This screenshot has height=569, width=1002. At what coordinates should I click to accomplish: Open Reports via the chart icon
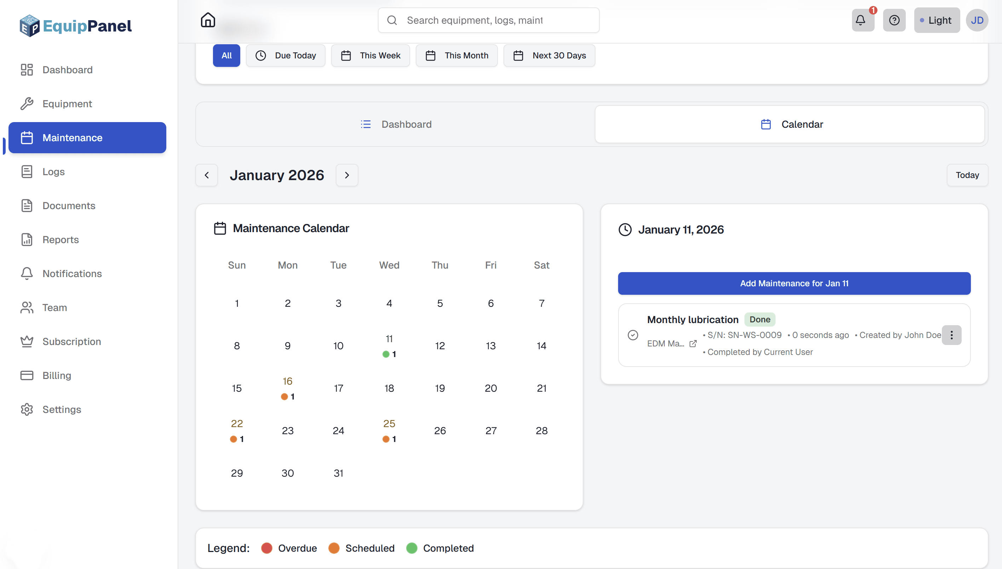tap(27, 240)
